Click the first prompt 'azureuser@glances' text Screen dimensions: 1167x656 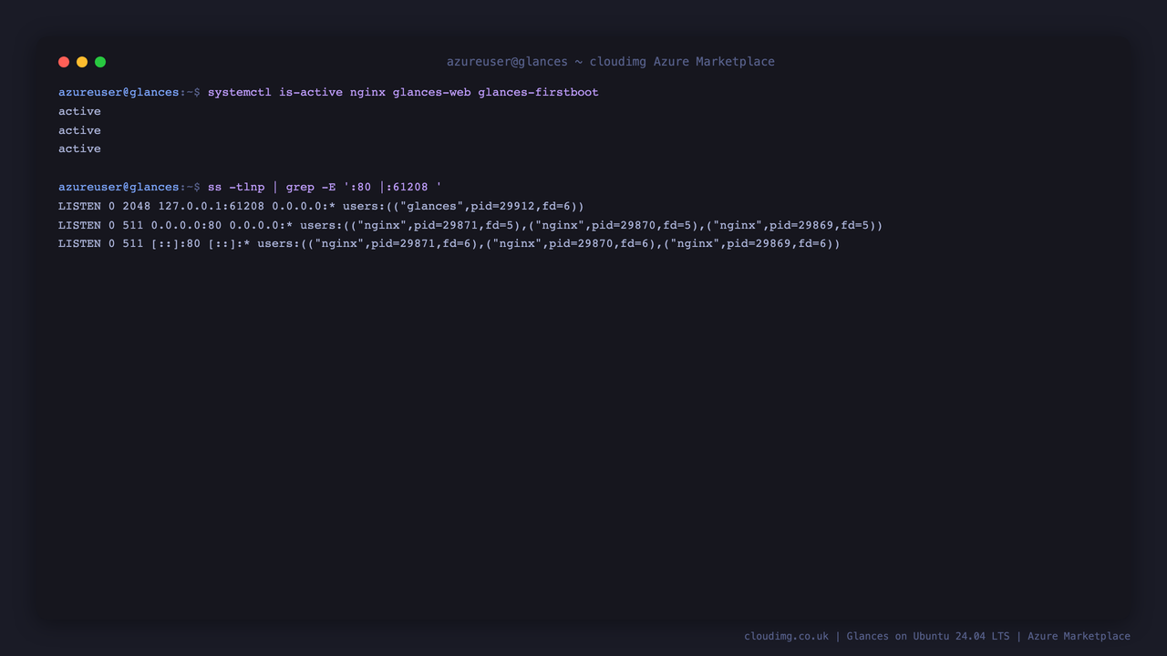pyautogui.click(x=119, y=92)
